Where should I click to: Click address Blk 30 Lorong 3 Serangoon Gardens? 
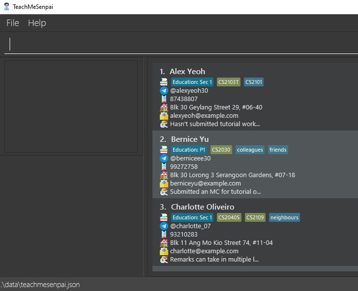[233, 175]
